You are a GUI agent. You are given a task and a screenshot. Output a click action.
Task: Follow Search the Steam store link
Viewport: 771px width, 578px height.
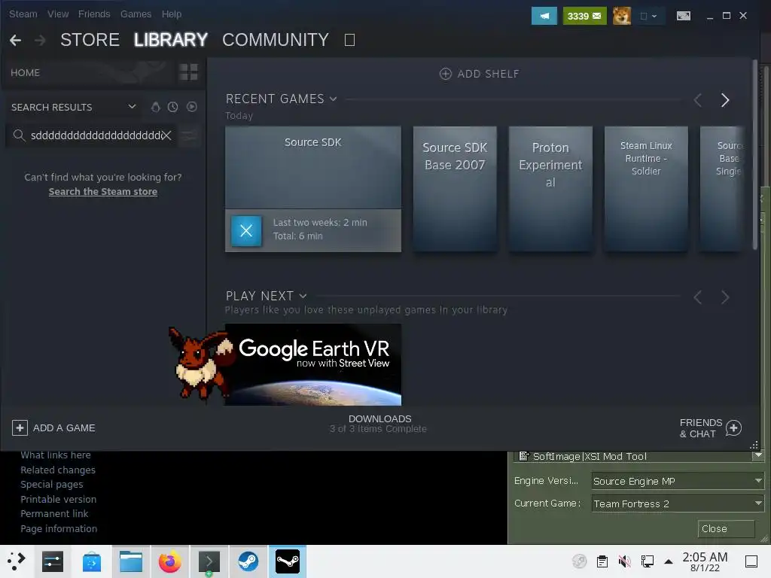102,192
